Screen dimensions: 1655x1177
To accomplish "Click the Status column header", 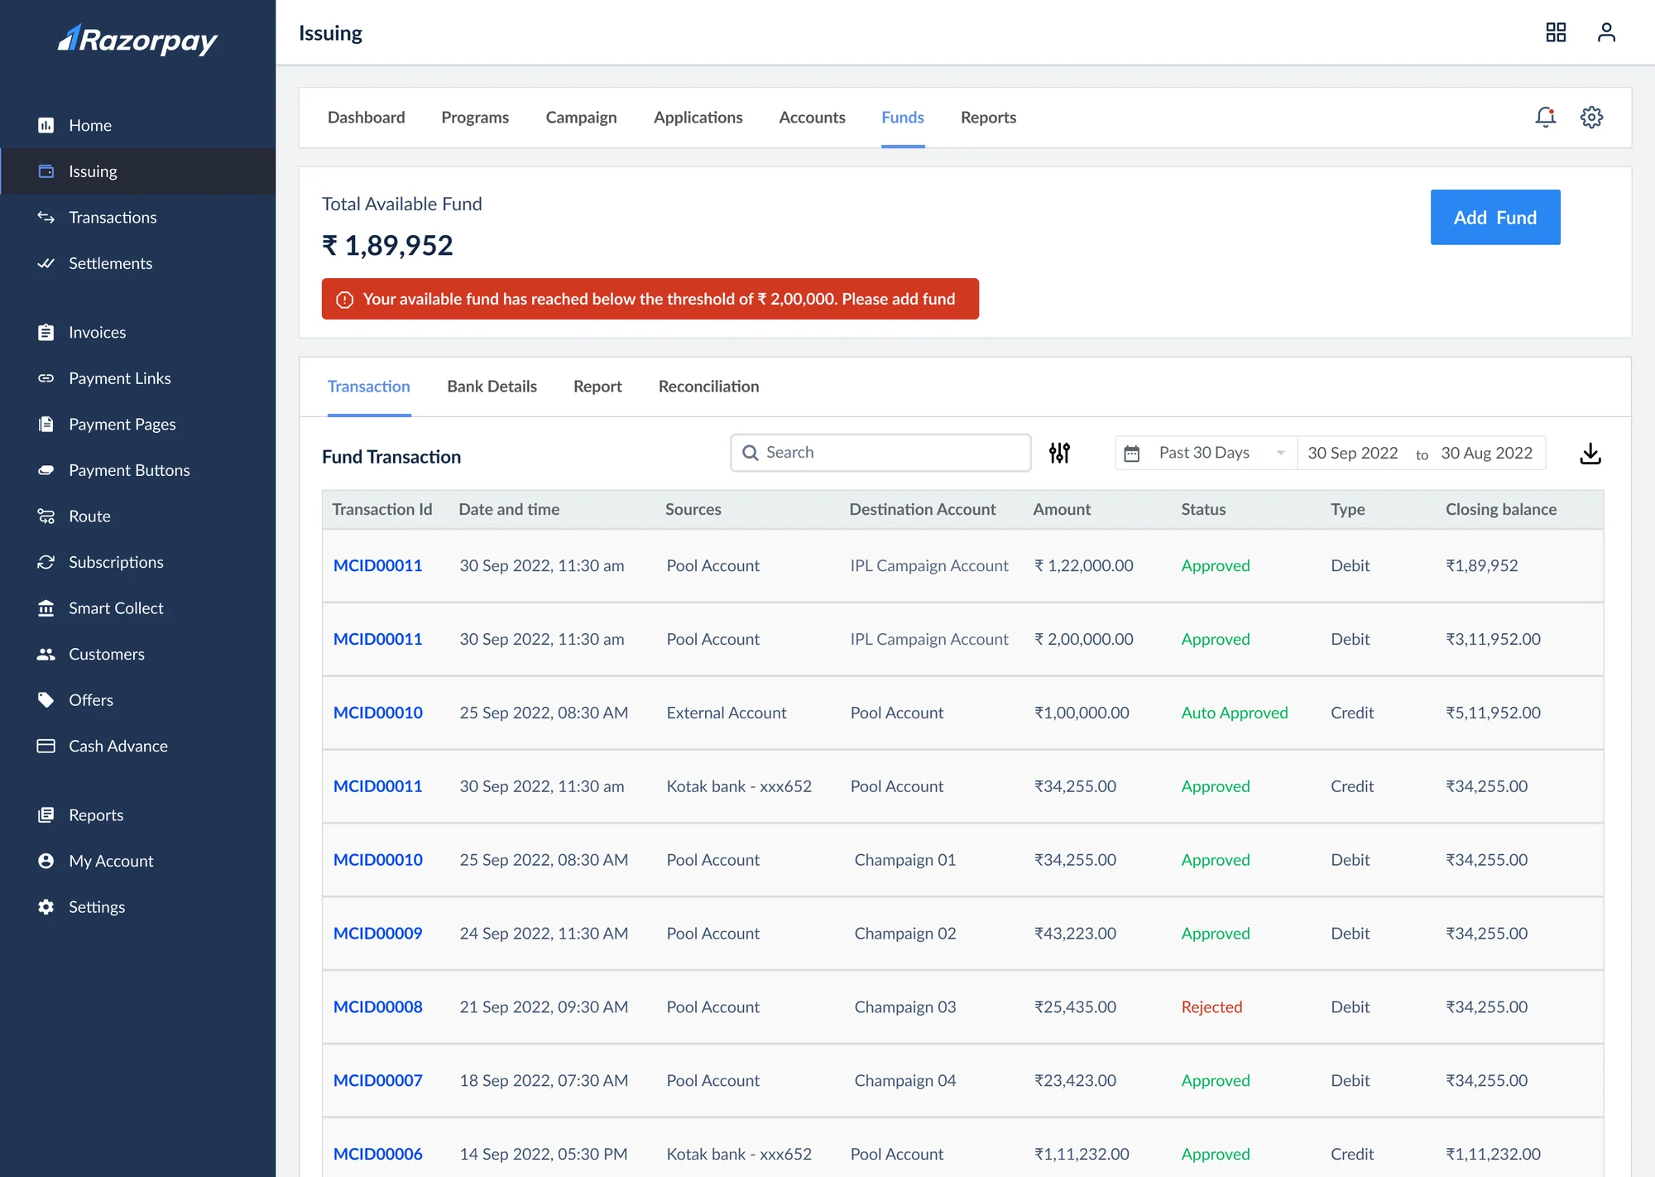I will 1202,510.
